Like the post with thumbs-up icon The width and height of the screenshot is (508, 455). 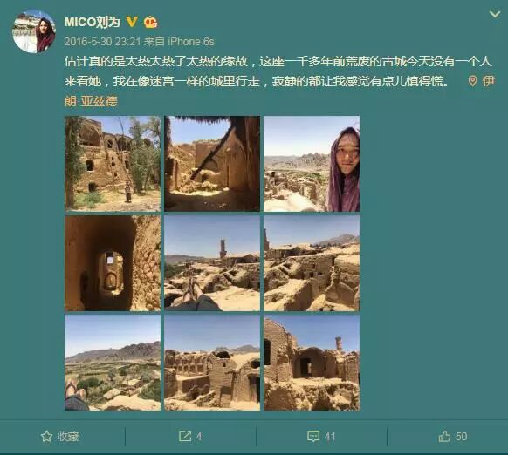[444, 436]
